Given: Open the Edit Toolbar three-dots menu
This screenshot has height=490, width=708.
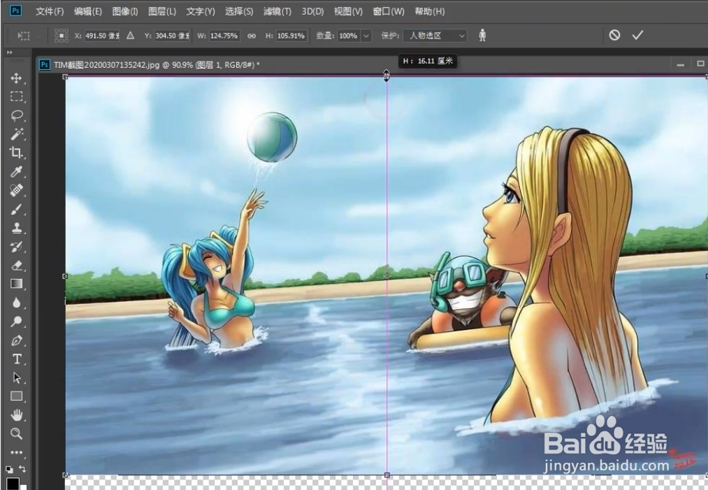Looking at the screenshot, I should (16, 452).
